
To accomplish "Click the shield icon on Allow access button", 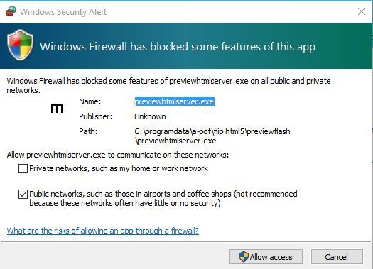I will click(x=244, y=257).
